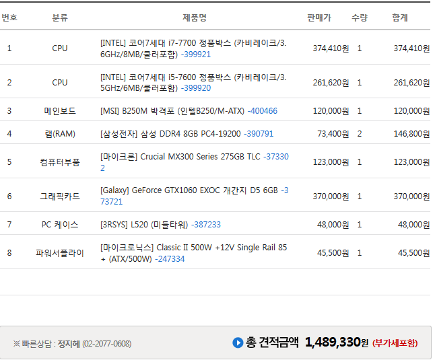Click the 제품명 column header
Screen dimensions: 435x360
click(x=195, y=17)
